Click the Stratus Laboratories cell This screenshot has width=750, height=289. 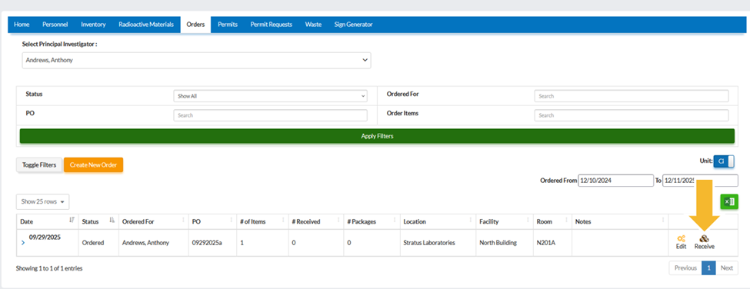pos(438,243)
